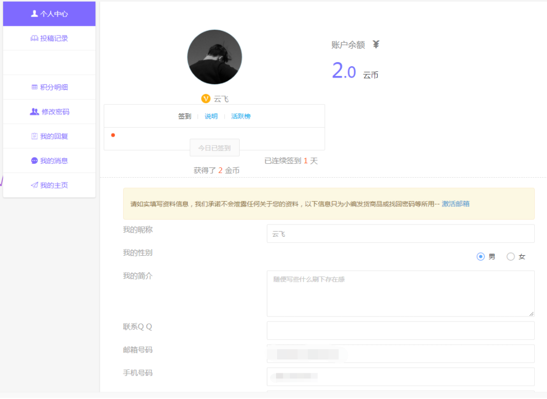Click the 我的主页 paper plane icon

pos(34,185)
